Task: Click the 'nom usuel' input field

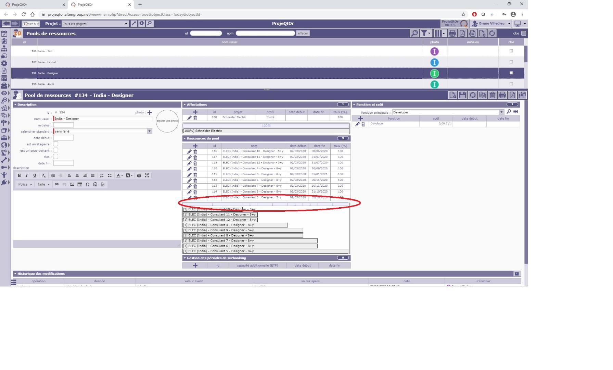Action: 103,119
